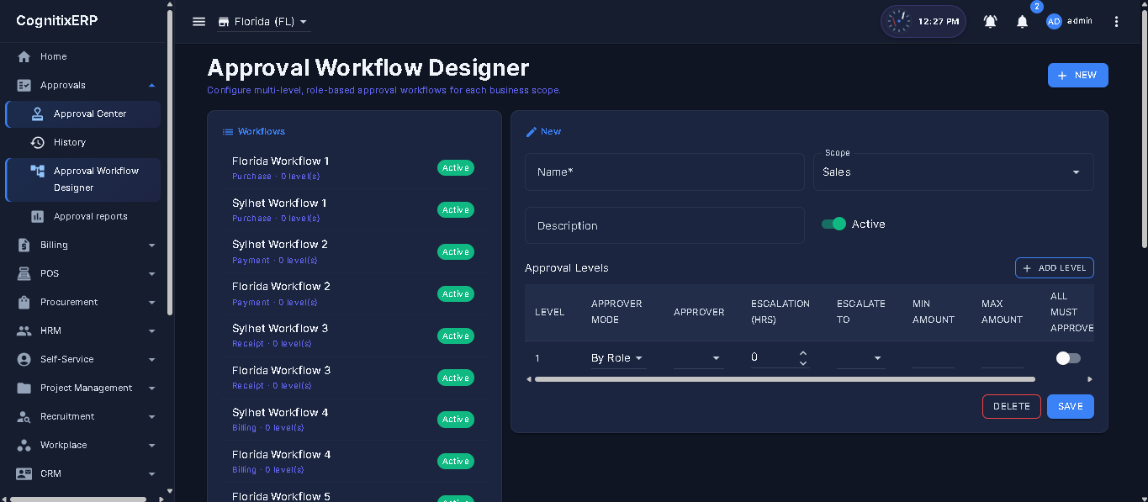1148x502 pixels.
Task: Open the By Role approver mode dropdown
Action: point(618,358)
